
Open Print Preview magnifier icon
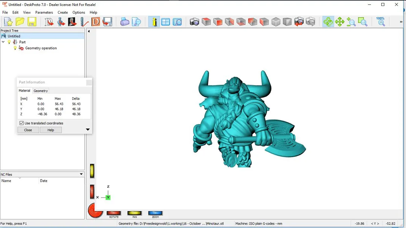[x=136, y=22]
